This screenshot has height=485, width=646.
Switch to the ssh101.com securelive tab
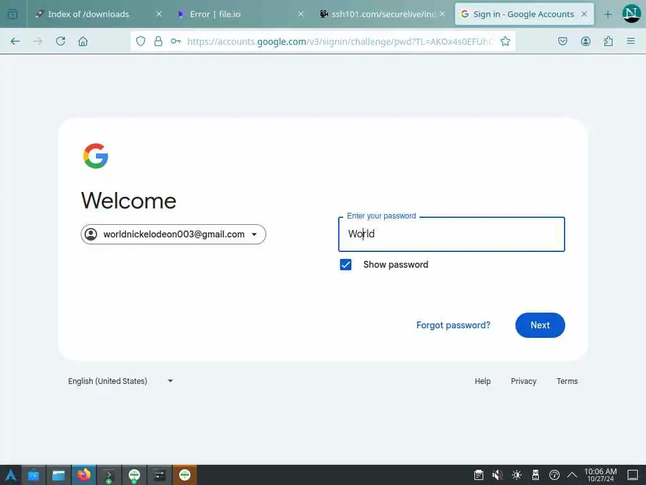click(x=383, y=14)
